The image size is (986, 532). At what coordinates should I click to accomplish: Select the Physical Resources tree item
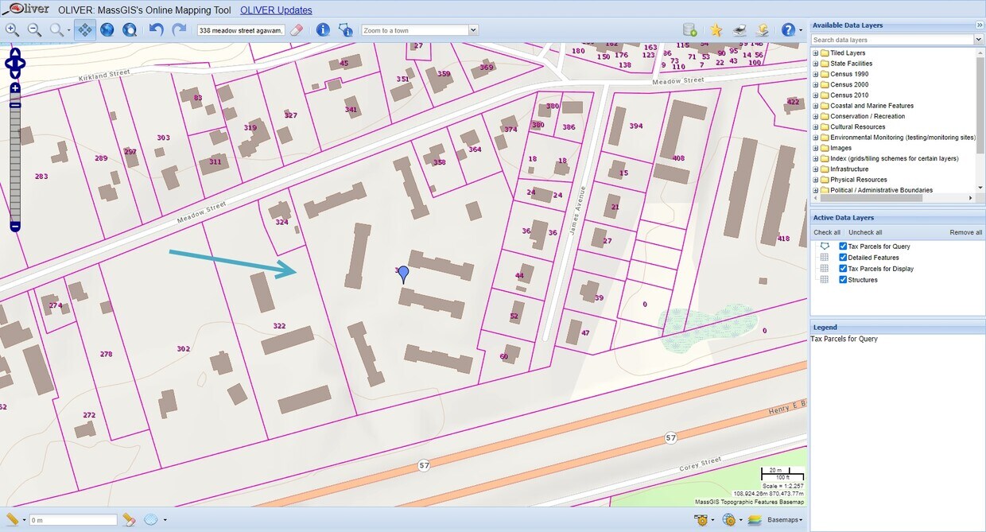859,180
